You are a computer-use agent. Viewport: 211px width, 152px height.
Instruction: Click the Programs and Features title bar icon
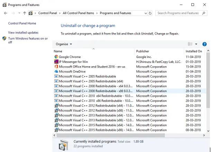click(4, 5)
